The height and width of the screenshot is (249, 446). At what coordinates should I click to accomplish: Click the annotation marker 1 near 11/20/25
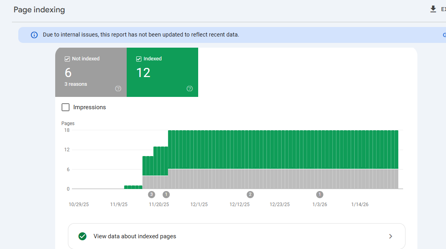coord(166,195)
